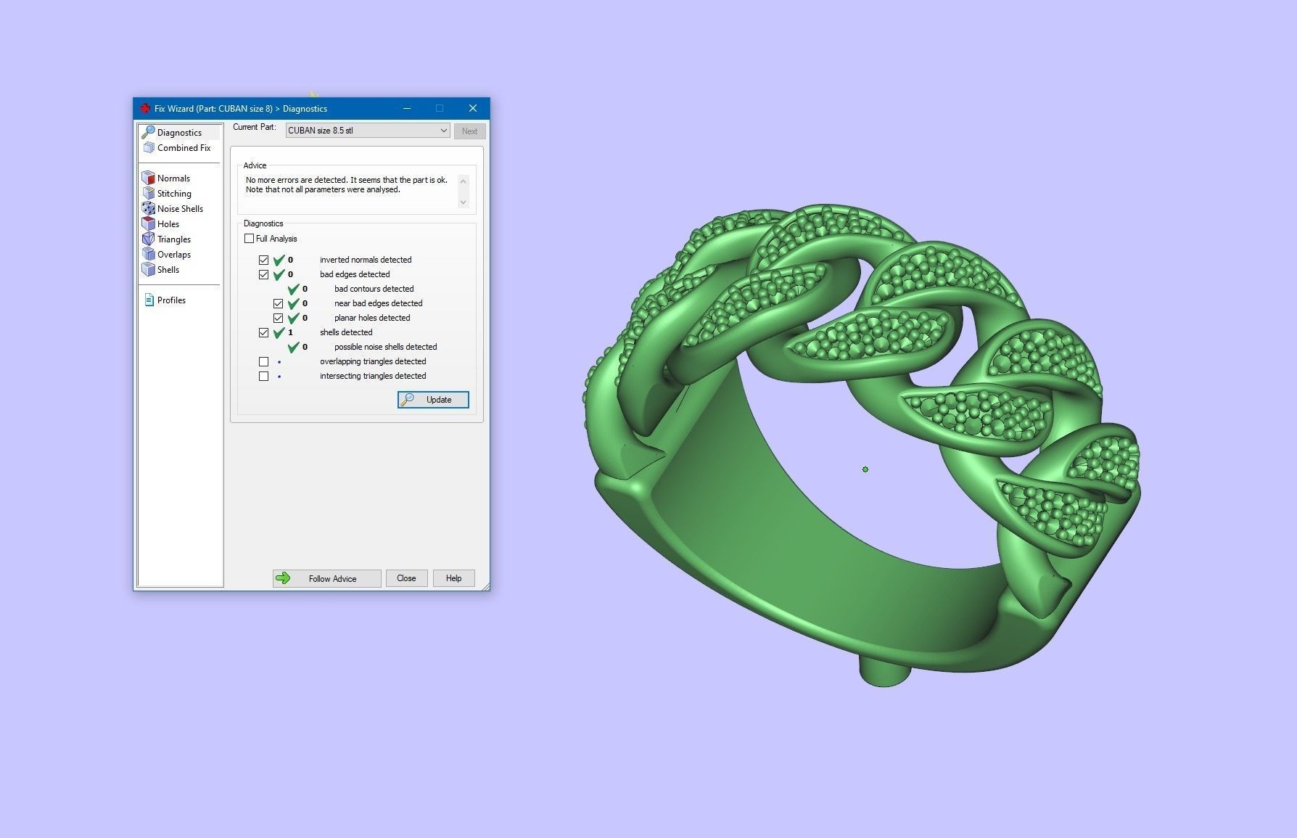
Task: Click the Overlaps icon
Action: pos(149,254)
